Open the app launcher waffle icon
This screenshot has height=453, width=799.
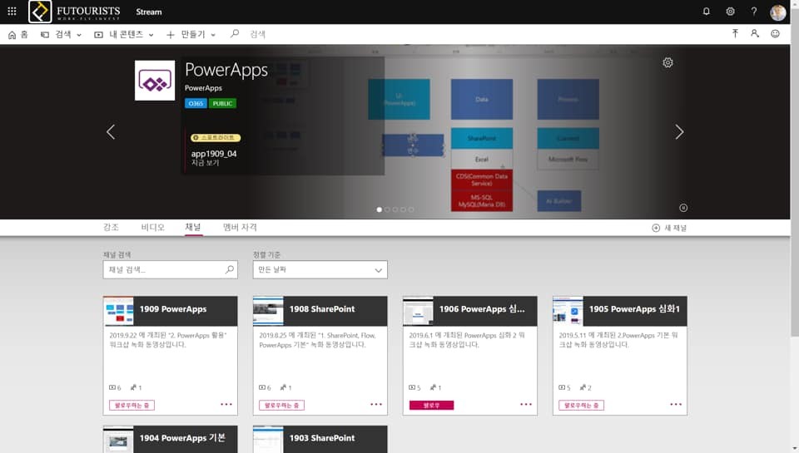pyautogui.click(x=12, y=12)
